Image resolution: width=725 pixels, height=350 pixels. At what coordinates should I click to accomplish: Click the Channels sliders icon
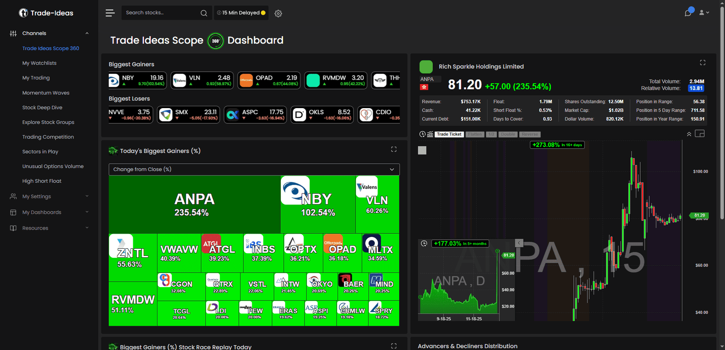click(13, 33)
